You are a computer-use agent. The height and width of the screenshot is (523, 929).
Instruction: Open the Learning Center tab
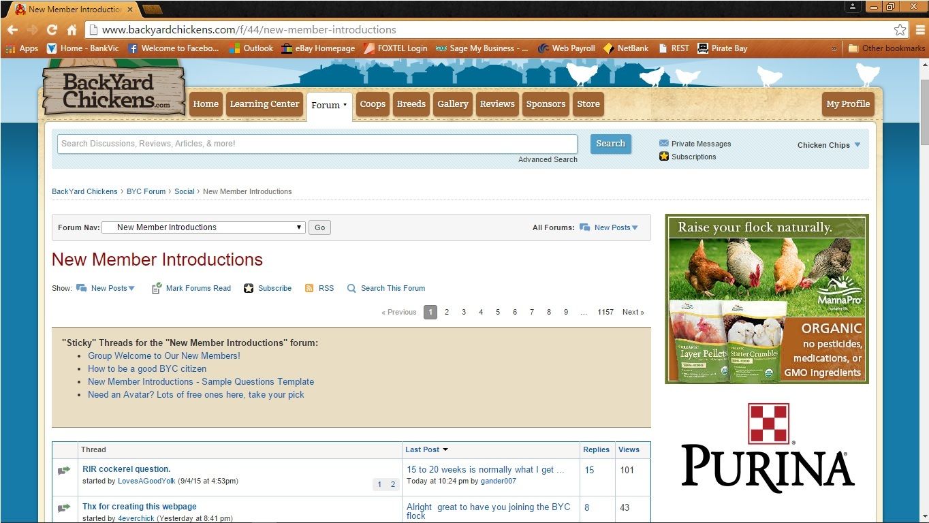point(264,104)
